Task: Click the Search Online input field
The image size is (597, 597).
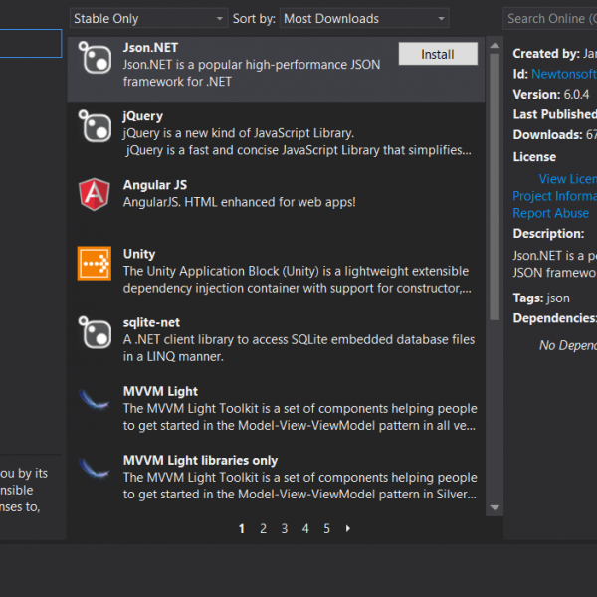Action: coord(550,18)
